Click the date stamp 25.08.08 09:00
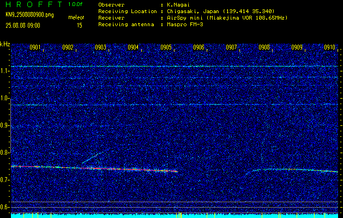 coord(23,26)
